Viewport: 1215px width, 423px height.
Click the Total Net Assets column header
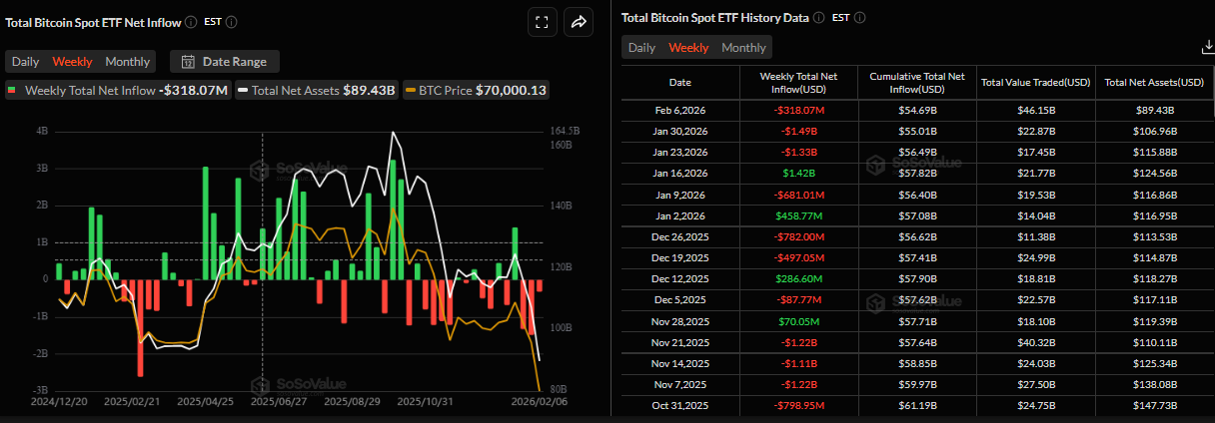click(x=1154, y=82)
